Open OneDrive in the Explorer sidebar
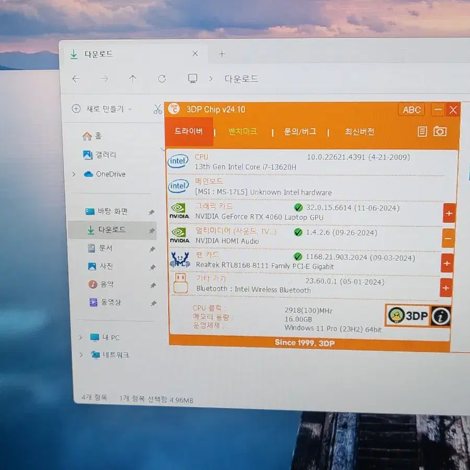This screenshot has height=470, width=470. [105, 174]
